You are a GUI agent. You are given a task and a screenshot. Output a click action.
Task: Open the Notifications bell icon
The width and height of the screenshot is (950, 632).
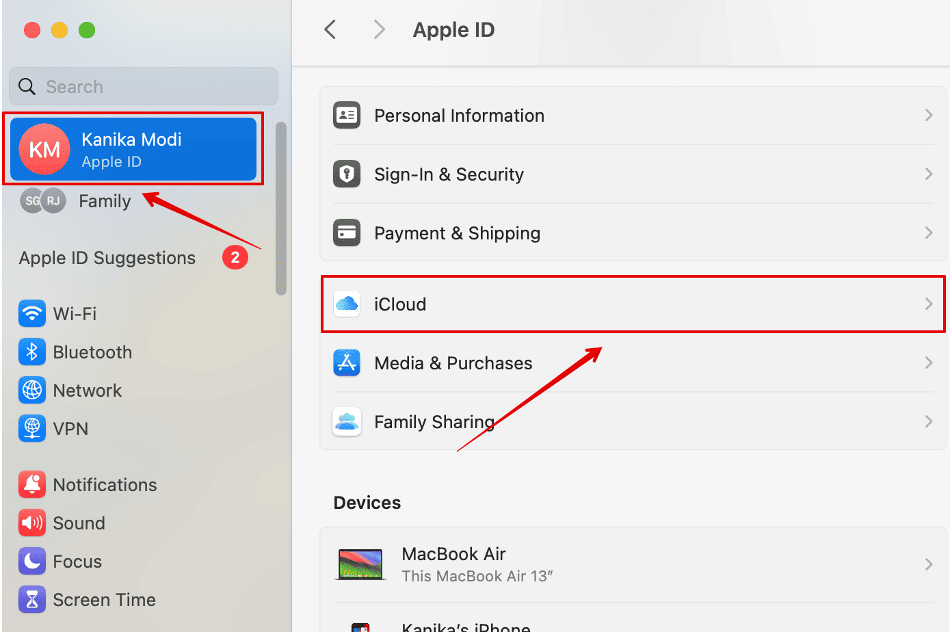[32, 485]
